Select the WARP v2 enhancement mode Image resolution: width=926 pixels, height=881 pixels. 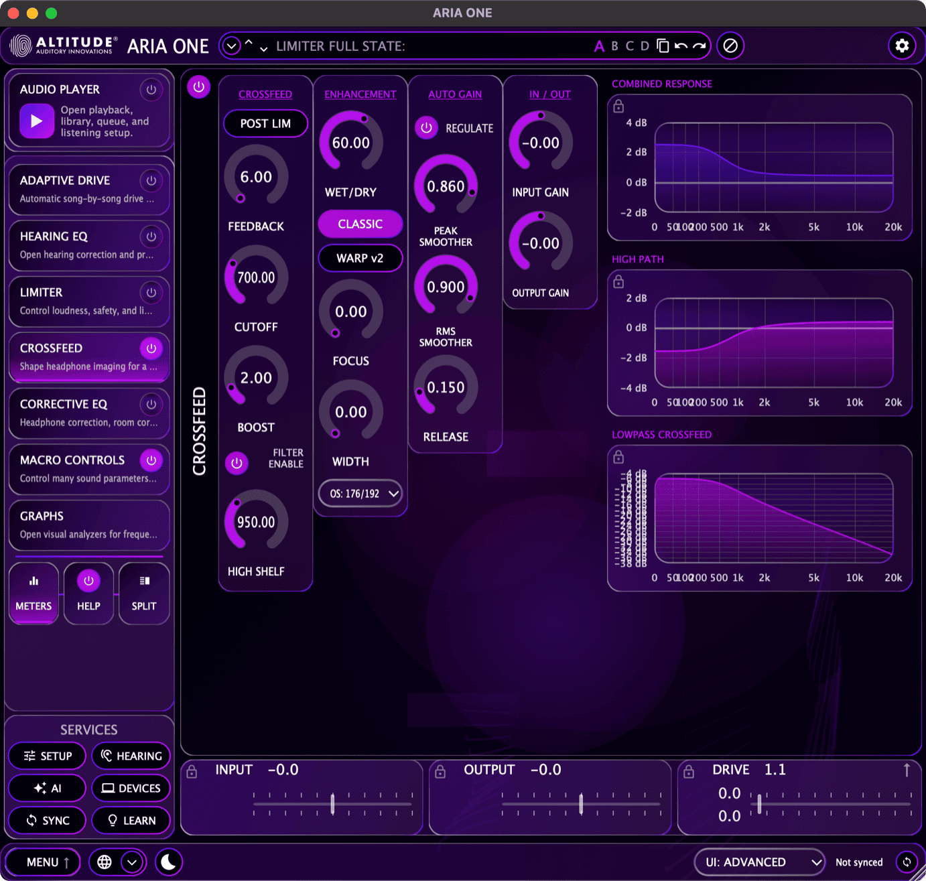[x=360, y=258]
